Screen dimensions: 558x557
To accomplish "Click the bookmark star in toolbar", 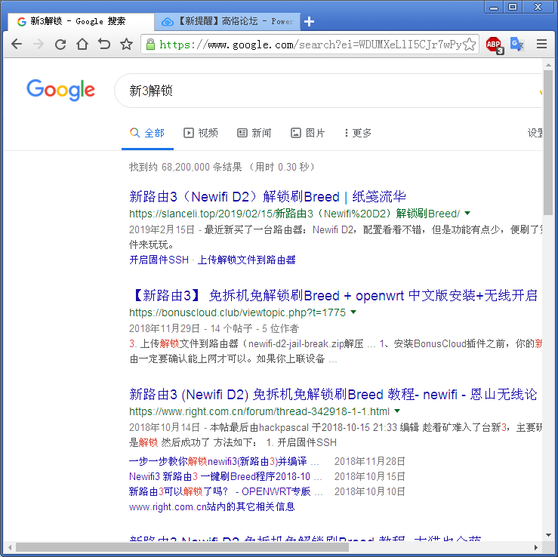I will pos(126,44).
